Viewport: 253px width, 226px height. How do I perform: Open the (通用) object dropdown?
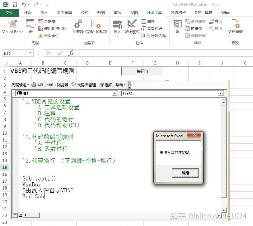coord(114,93)
